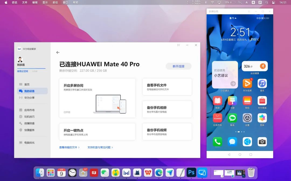
Task: Open Photoshop from the Dock
Action: pos(191,173)
